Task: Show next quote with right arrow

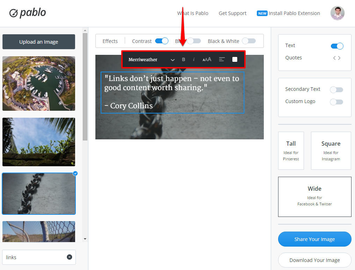Action: coord(339,58)
